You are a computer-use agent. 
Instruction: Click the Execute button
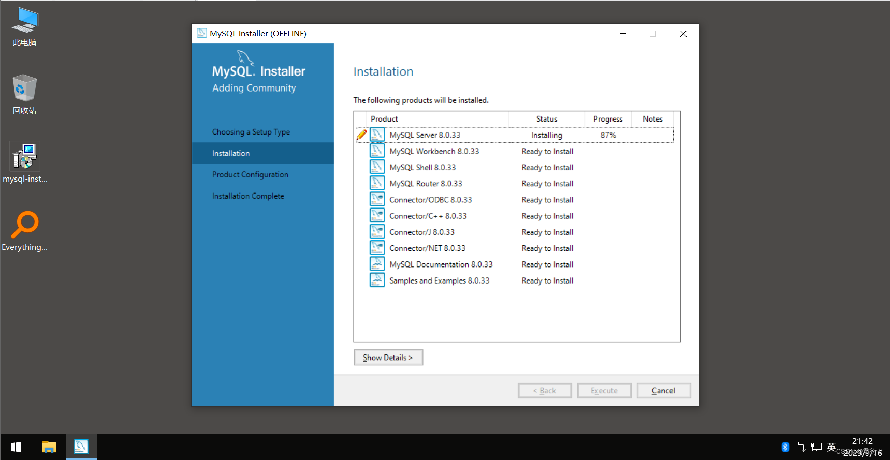[x=604, y=391]
